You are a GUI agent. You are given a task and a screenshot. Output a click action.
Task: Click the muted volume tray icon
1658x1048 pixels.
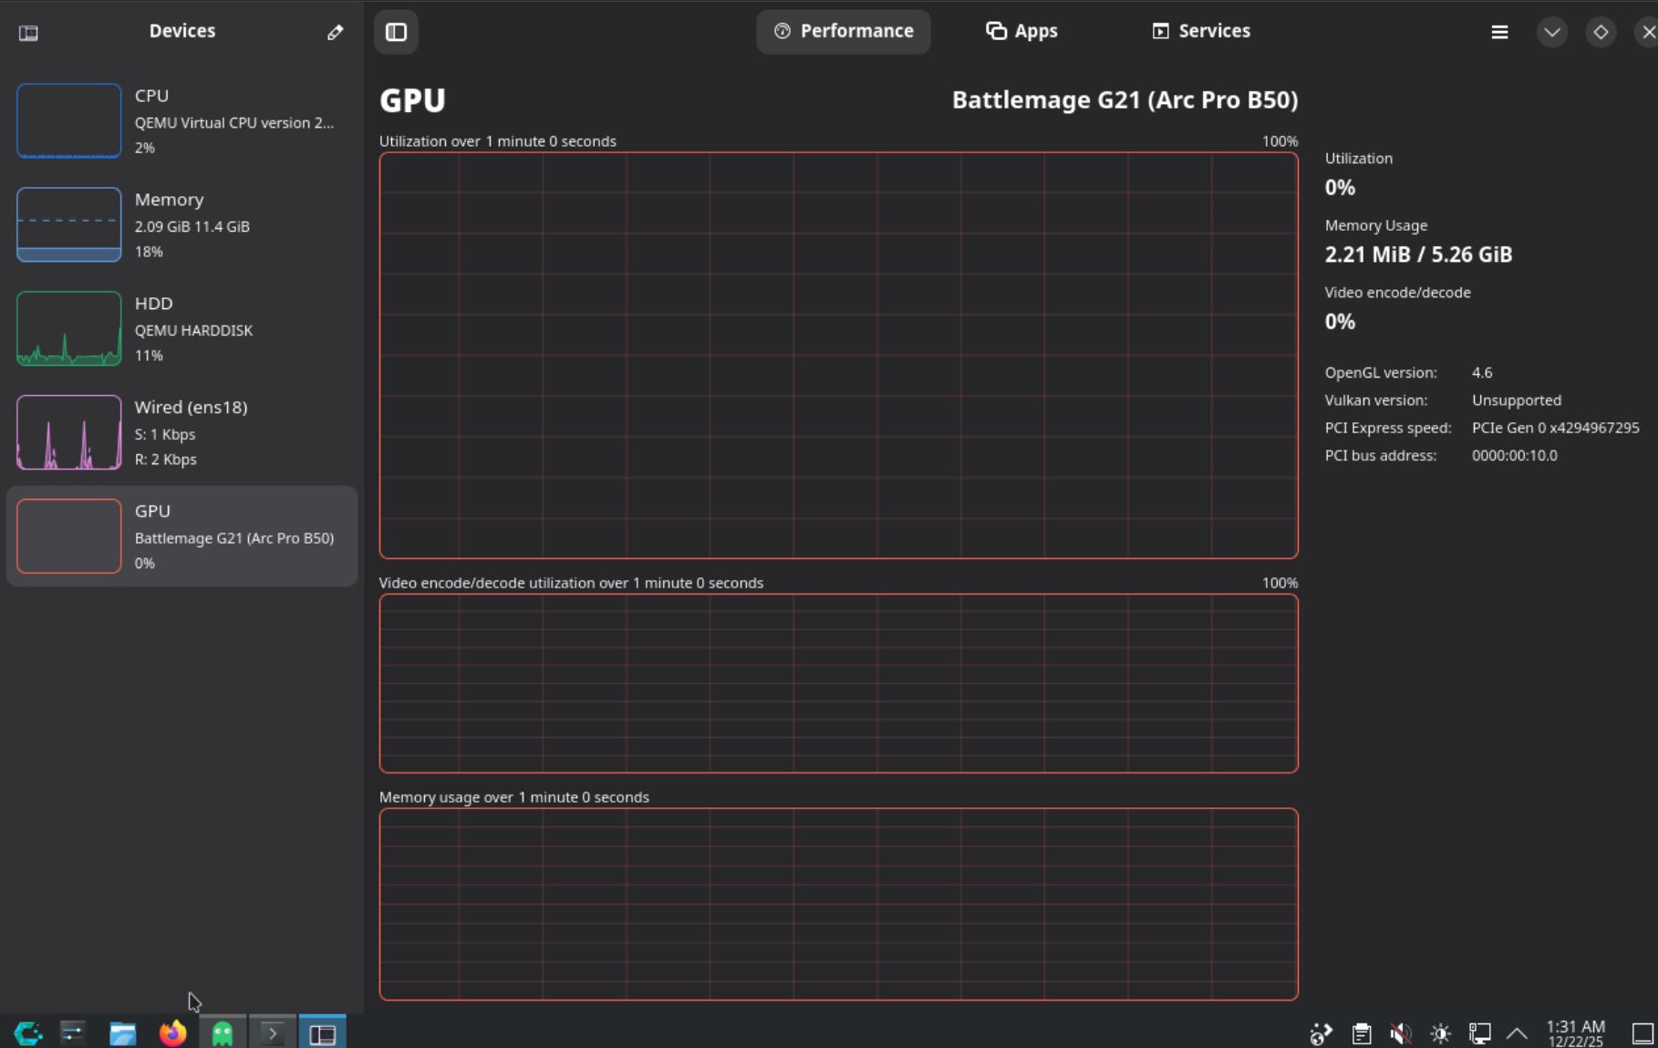pos(1400,1032)
